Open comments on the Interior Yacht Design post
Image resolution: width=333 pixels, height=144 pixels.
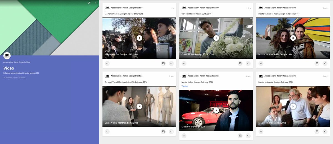(x=317, y=63)
